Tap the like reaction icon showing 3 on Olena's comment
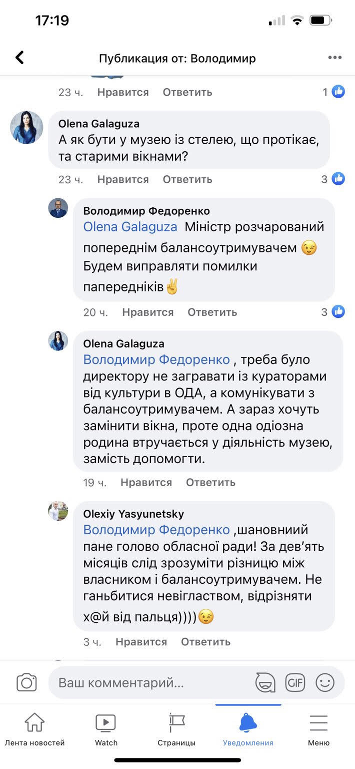355x769 pixels. coord(338,179)
